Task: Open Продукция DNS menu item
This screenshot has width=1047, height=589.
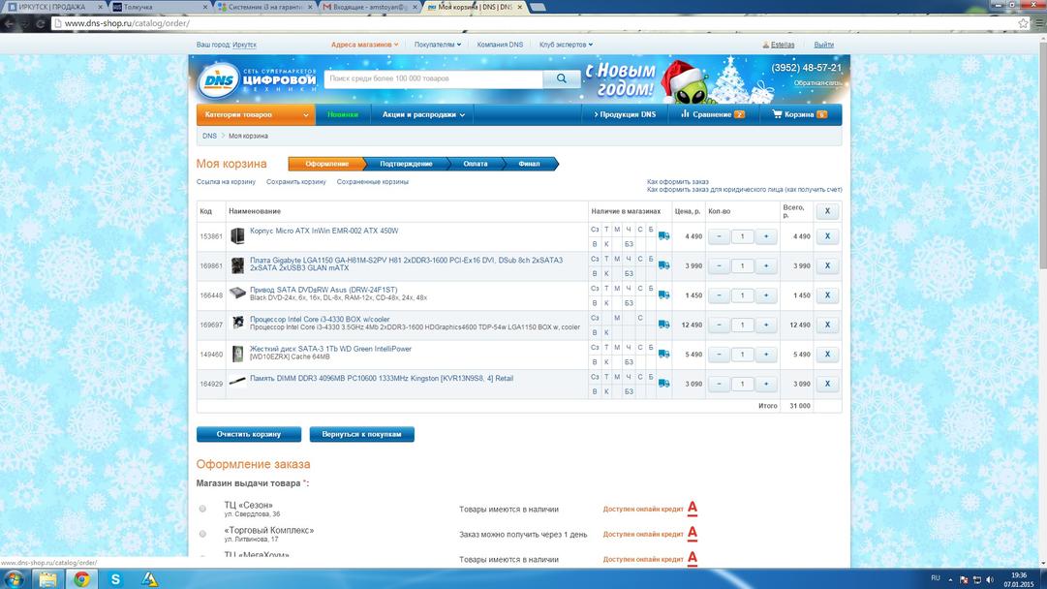Action: click(x=625, y=115)
